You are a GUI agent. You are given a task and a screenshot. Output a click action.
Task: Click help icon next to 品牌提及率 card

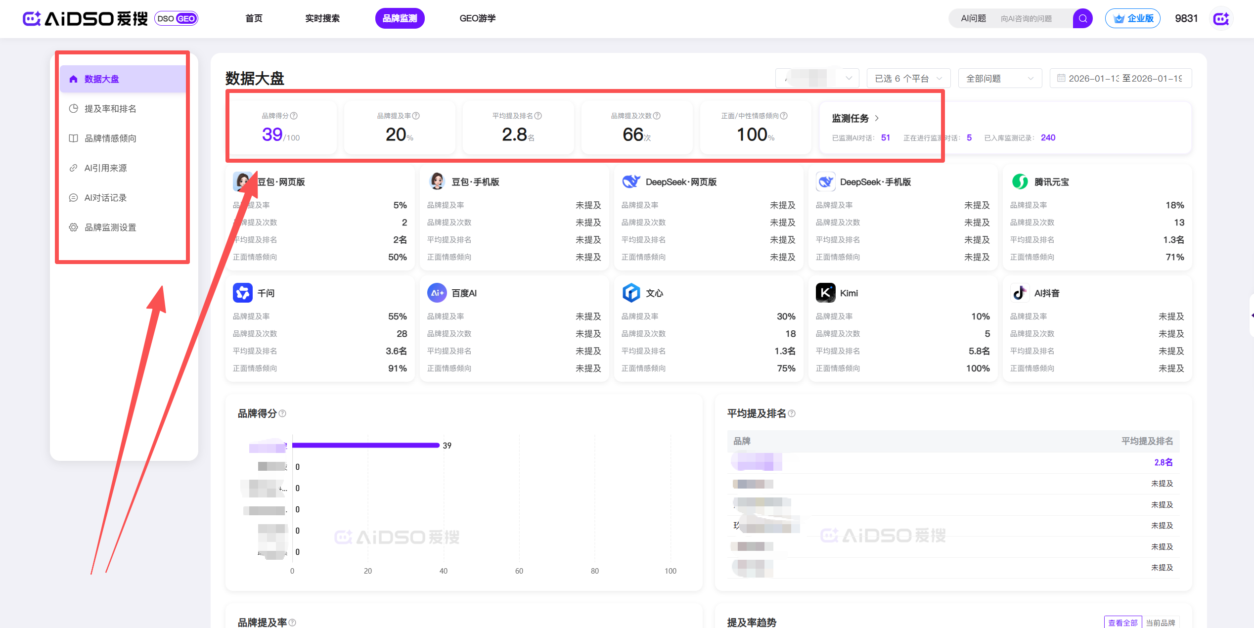point(416,116)
